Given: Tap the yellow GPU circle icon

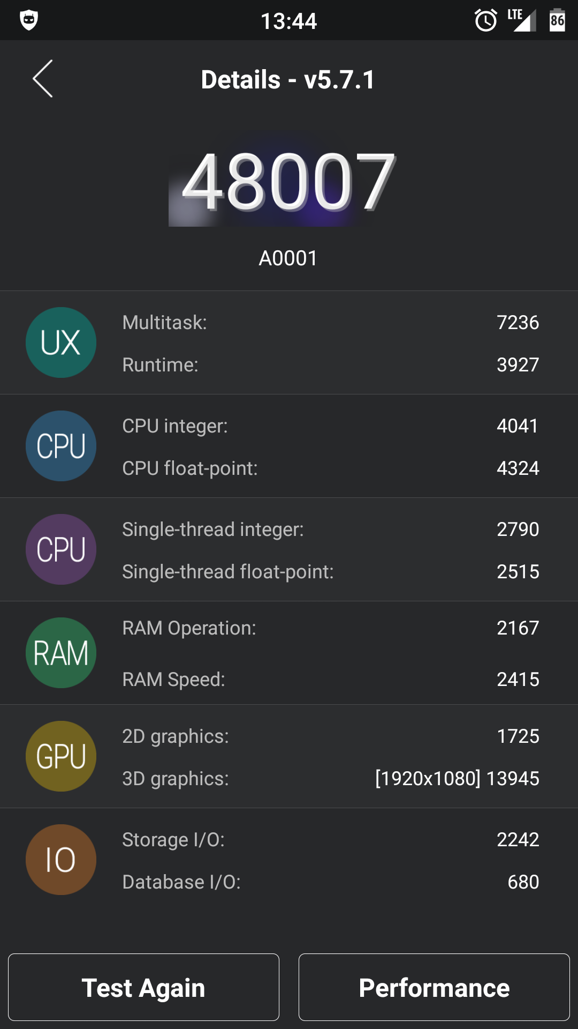Looking at the screenshot, I should (x=61, y=756).
